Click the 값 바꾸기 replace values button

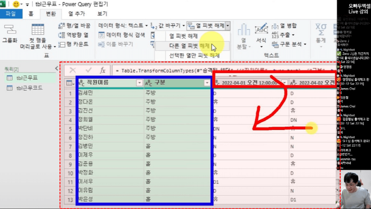coord(166,25)
